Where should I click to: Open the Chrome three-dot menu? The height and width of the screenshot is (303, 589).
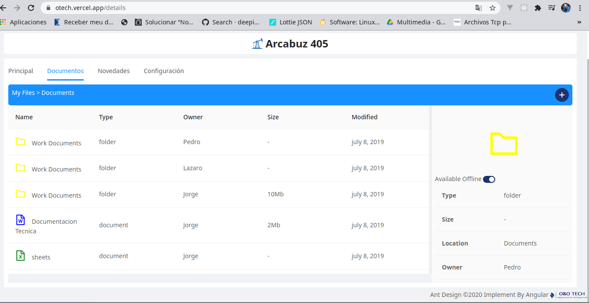(580, 8)
